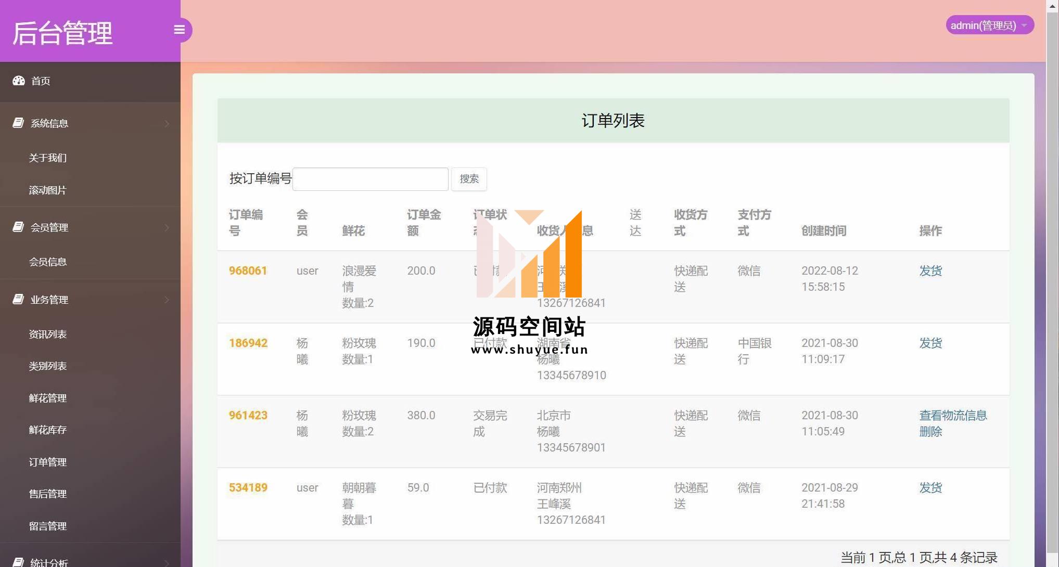Collapse the 会员管理 chevron
The height and width of the screenshot is (567, 1059).
click(x=167, y=227)
